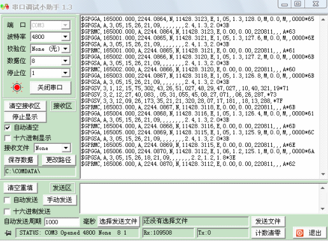Click inside the empty send text area
This screenshot has width=328, height=241.
(x=199, y=198)
